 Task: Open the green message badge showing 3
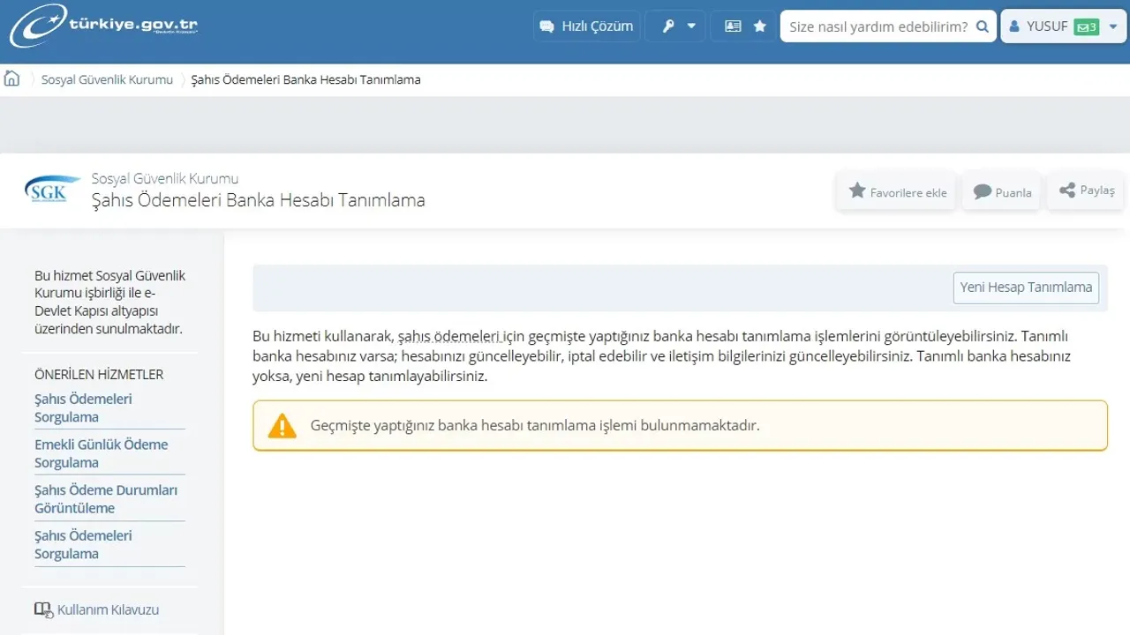[x=1086, y=27]
